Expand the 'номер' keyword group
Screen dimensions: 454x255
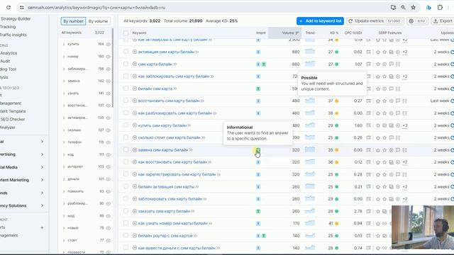(x=64, y=57)
